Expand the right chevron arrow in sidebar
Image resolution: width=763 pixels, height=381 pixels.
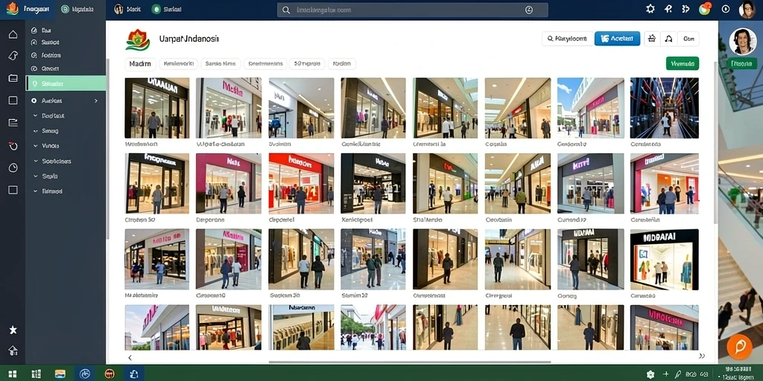(96, 100)
